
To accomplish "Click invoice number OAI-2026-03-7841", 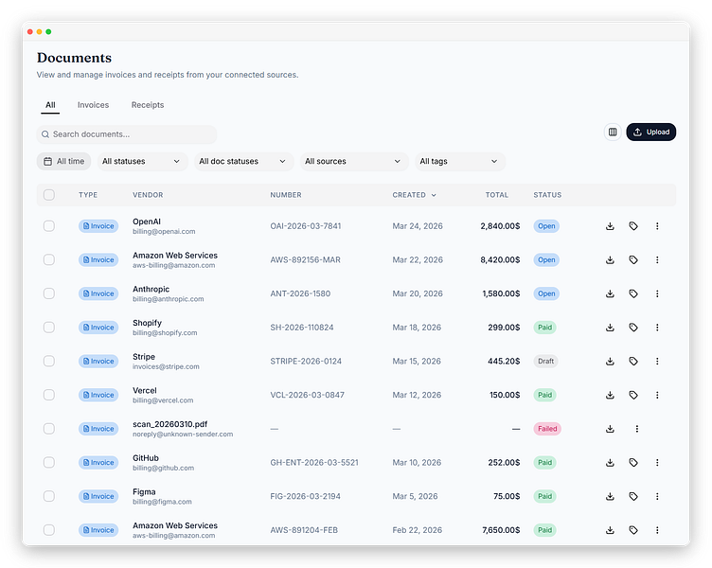I will pyautogui.click(x=306, y=226).
